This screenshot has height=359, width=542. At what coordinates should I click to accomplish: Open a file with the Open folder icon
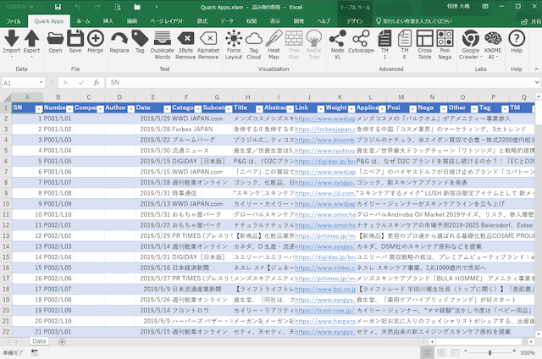point(55,38)
